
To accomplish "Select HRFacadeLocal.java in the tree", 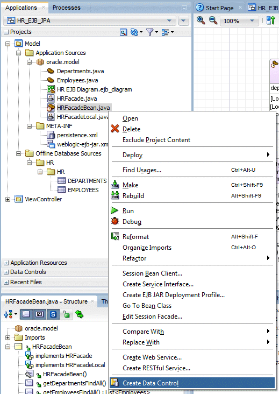I will (83, 117).
